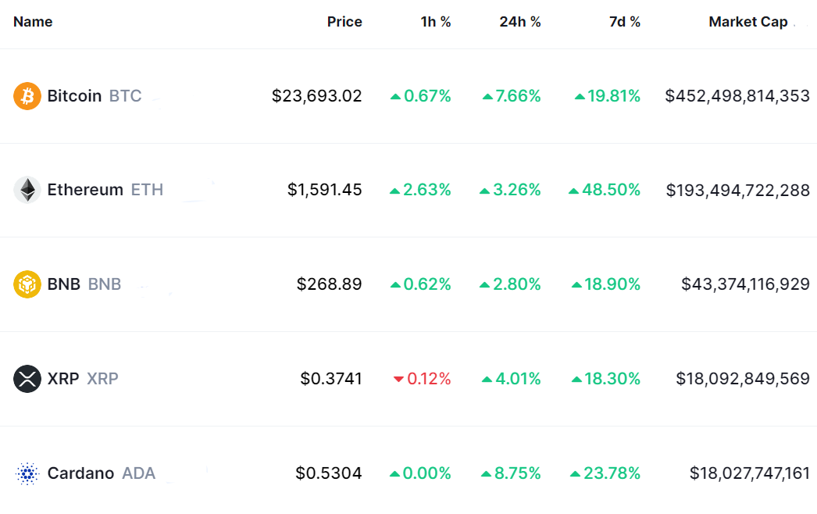Click Bitcoin's $23,693.02 price
This screenshot has height=514, width=817.
click(316, 96)
